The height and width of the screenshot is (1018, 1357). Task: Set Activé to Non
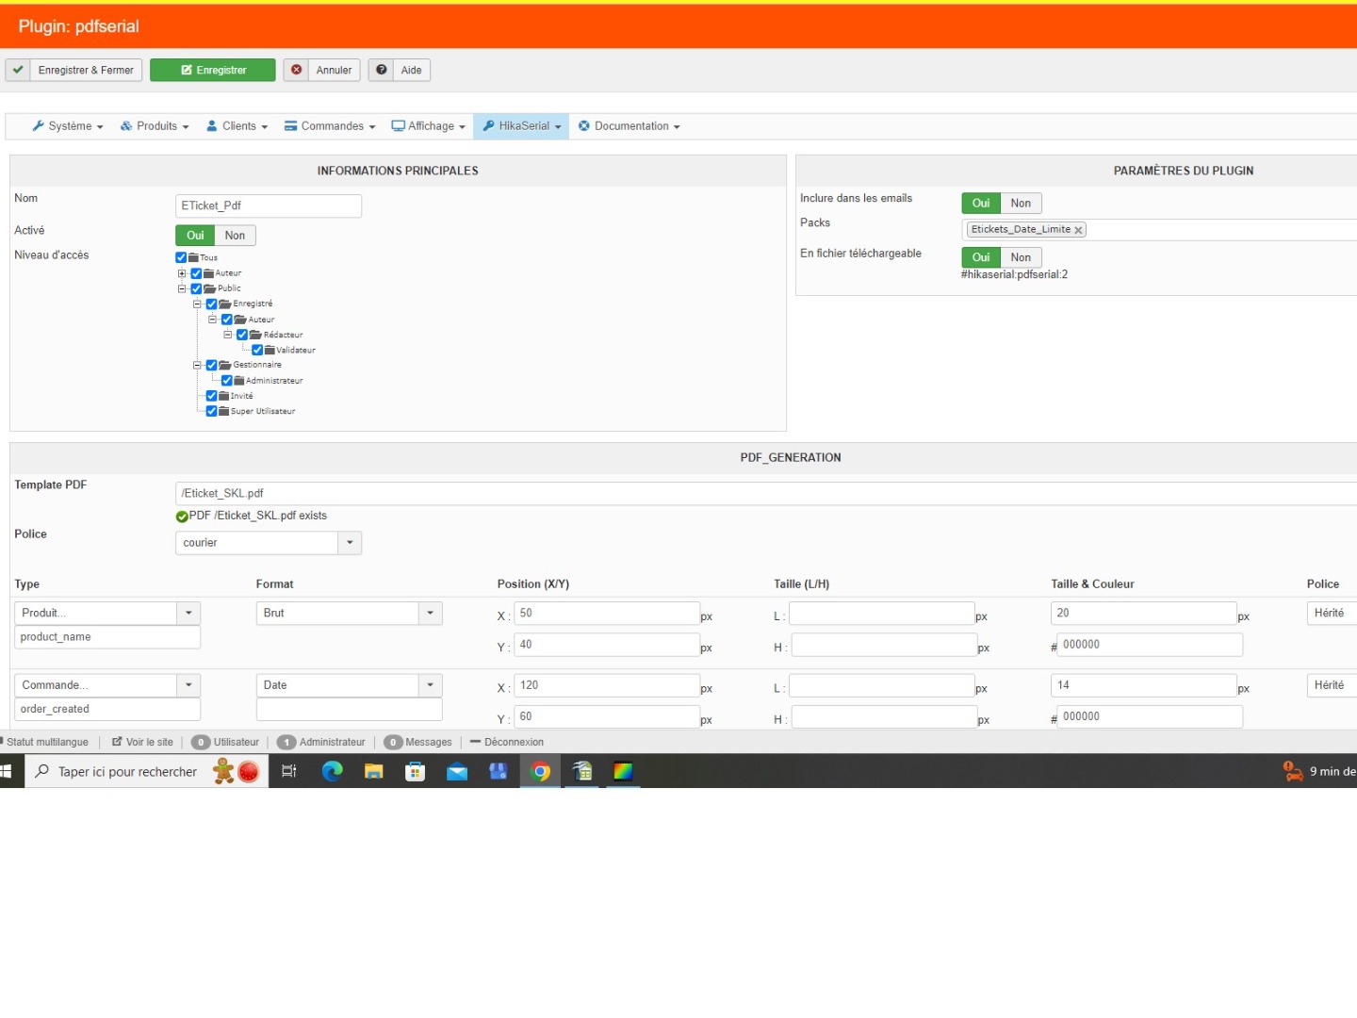(x=235, y=236)
